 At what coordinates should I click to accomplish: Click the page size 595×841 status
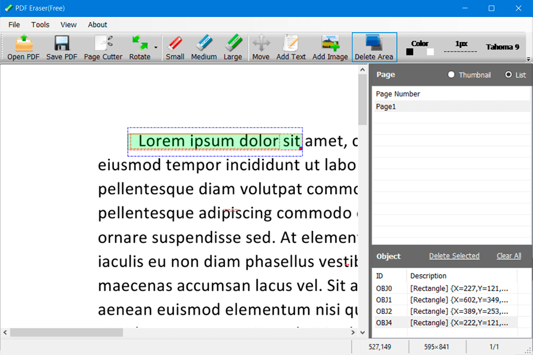[x=436, y=347]
